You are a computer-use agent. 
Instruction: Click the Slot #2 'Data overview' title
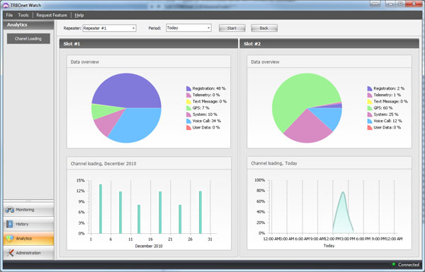tap(265, 62)
